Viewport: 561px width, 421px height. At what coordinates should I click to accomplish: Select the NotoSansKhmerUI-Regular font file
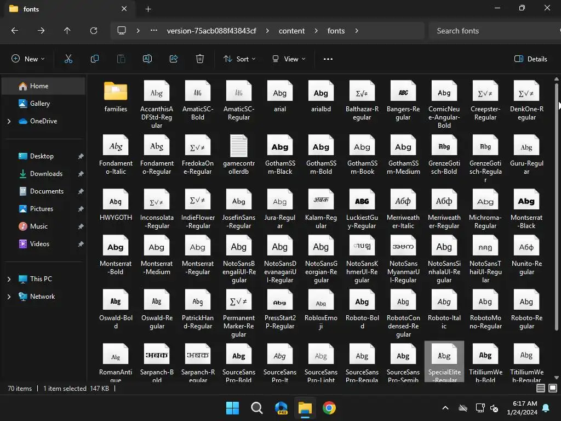click(x=362, y=259)
